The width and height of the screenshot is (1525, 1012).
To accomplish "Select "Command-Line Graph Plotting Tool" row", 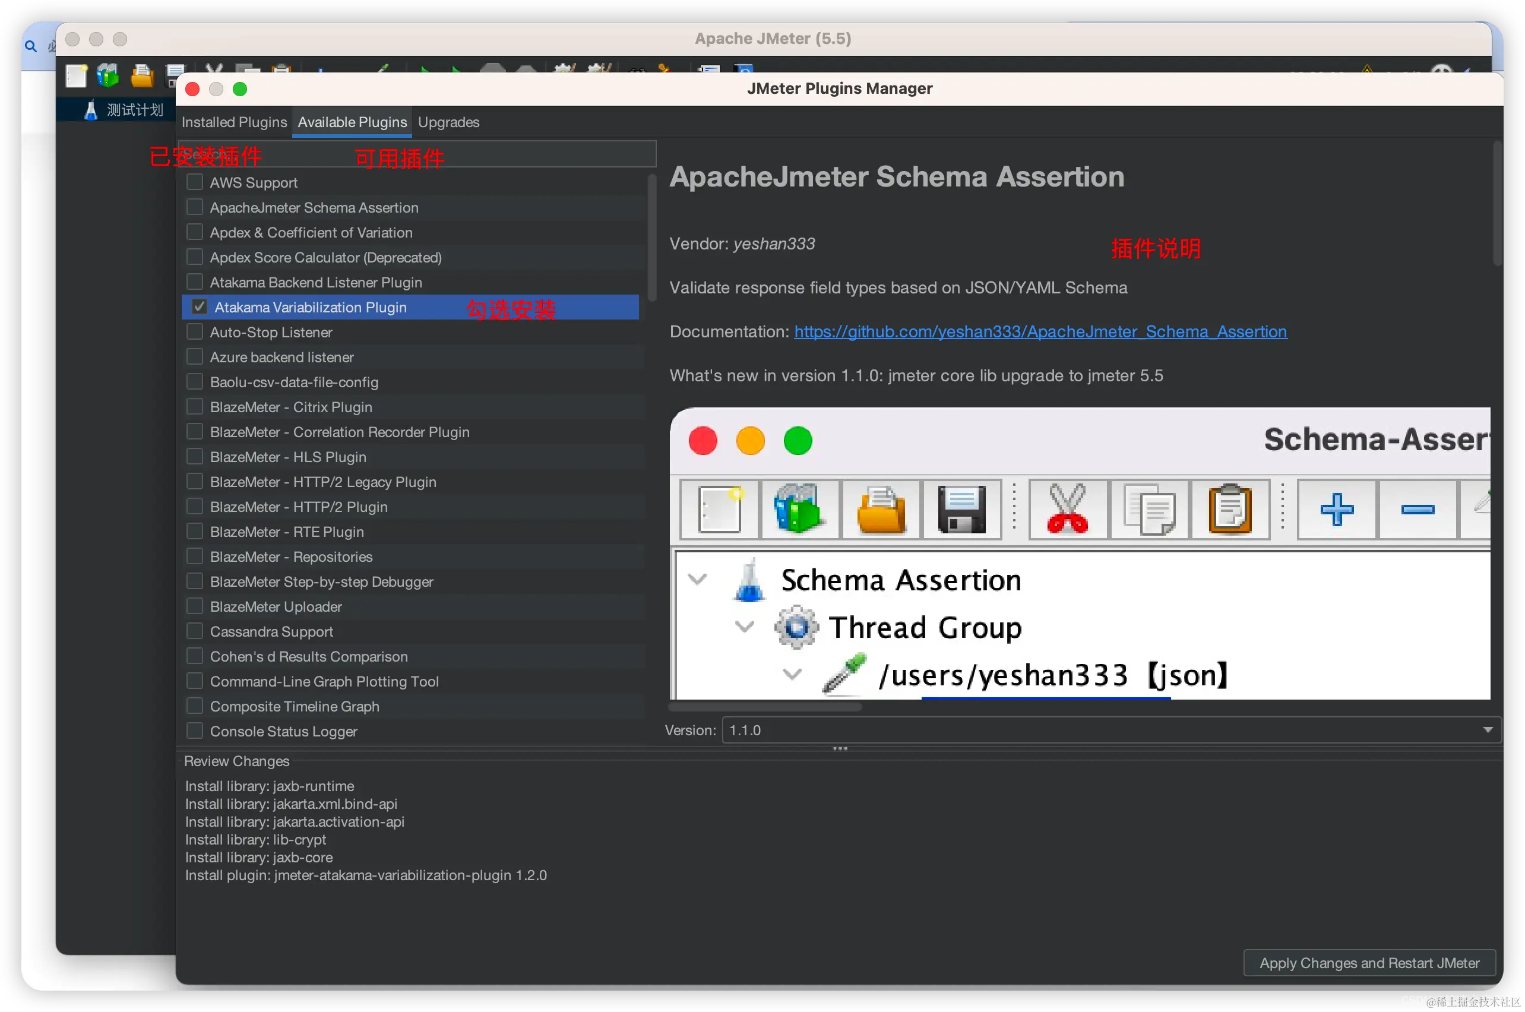I will click(x=413, y=682).
